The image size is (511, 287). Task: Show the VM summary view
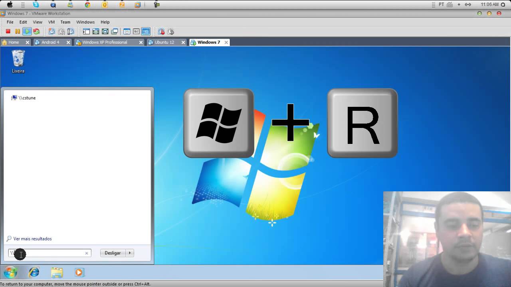(x=127, y=31)
